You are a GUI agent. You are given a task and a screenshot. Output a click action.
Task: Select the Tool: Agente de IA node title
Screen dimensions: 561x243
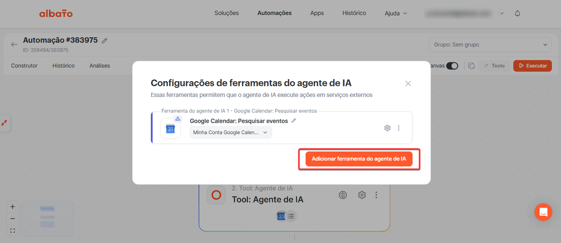tap(267, 200)
